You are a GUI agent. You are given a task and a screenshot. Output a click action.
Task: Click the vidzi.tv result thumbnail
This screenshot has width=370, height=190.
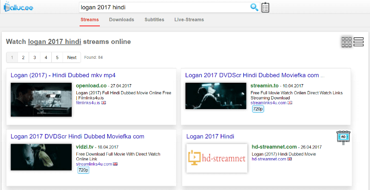(41, 157)
